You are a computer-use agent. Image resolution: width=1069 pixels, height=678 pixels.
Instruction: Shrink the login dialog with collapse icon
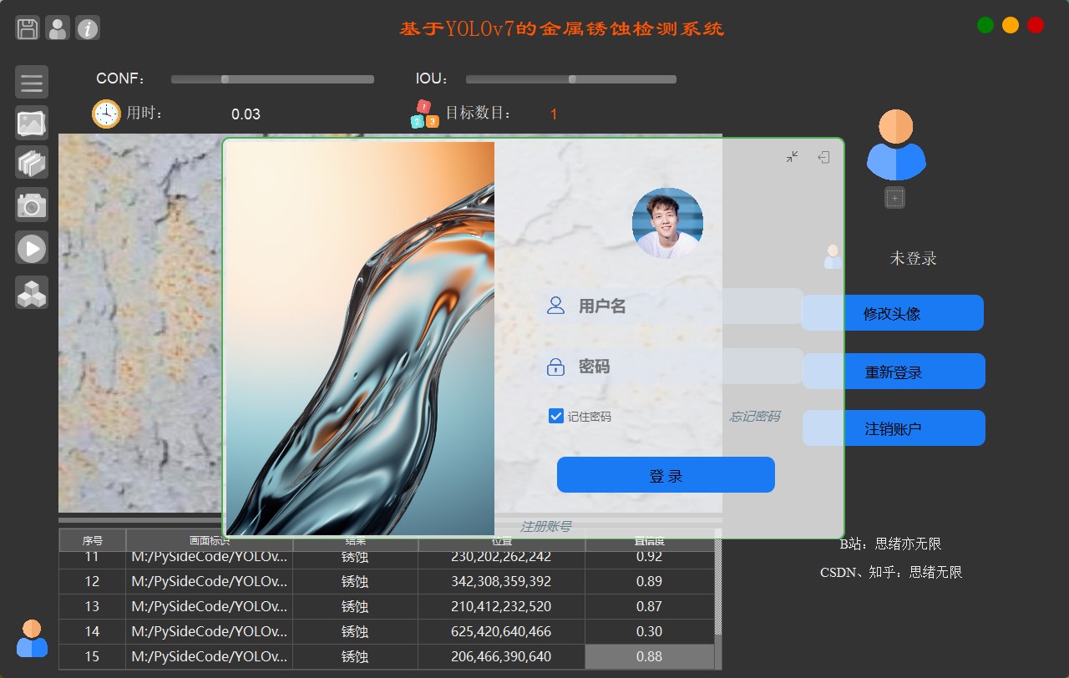(792, 157)
